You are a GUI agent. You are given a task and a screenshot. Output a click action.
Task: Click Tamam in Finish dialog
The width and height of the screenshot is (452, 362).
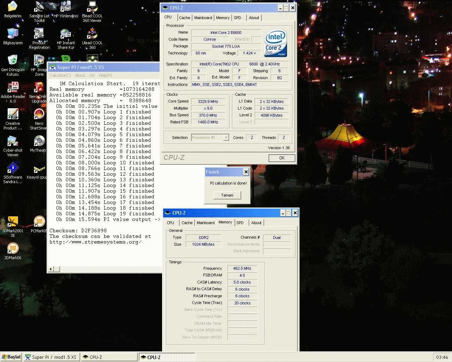[x=227, y=195]
